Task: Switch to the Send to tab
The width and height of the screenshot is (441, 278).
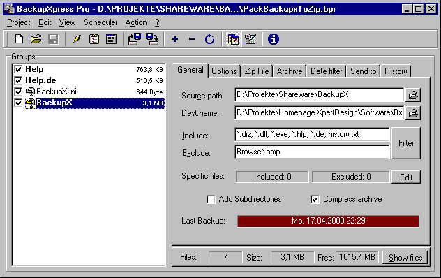Action: 363,71
